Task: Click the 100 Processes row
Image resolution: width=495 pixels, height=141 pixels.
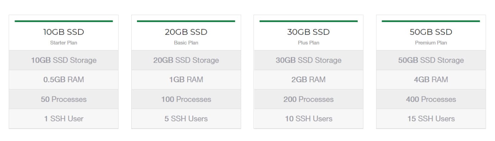Action: 186,99
